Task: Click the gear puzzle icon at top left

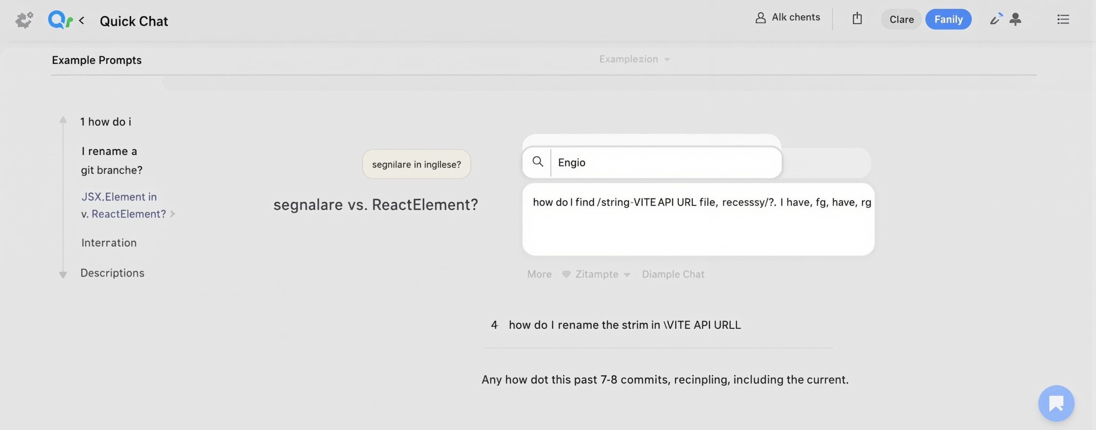Action: [24, 20]
